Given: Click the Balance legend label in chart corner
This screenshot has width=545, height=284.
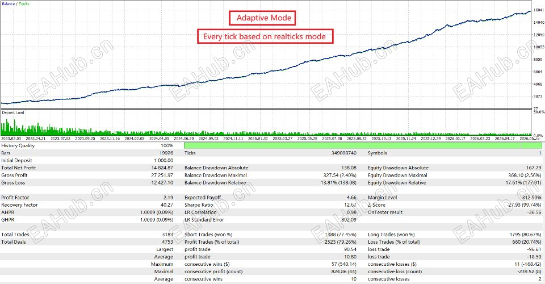Looking at the screenshot, I should 8,4.
